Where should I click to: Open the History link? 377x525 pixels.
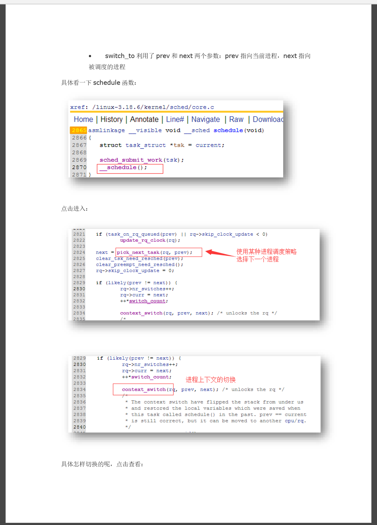(112, 119)
